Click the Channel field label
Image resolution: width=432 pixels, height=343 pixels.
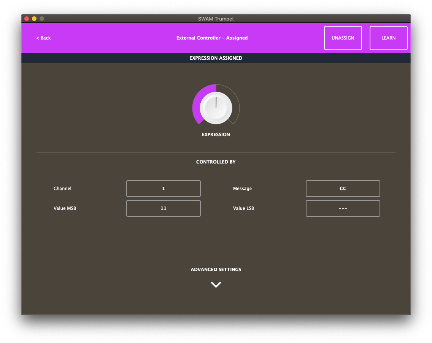[62, 188]
